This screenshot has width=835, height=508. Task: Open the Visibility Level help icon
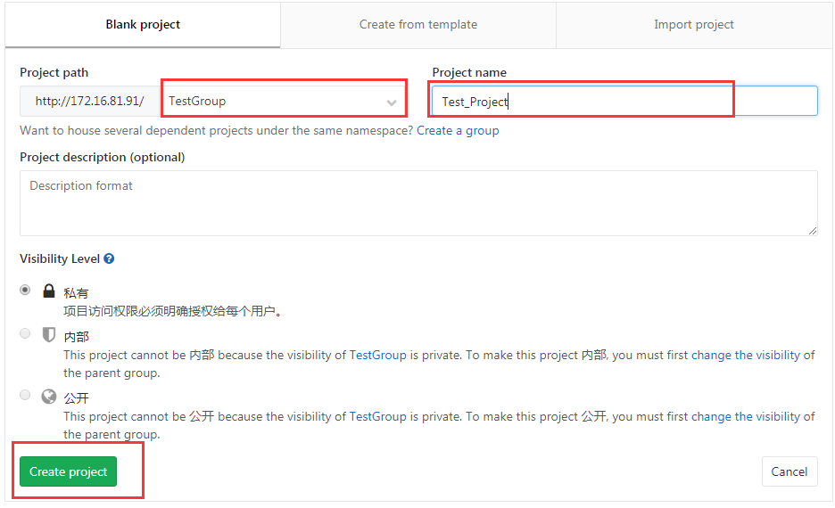click(109, 259)
